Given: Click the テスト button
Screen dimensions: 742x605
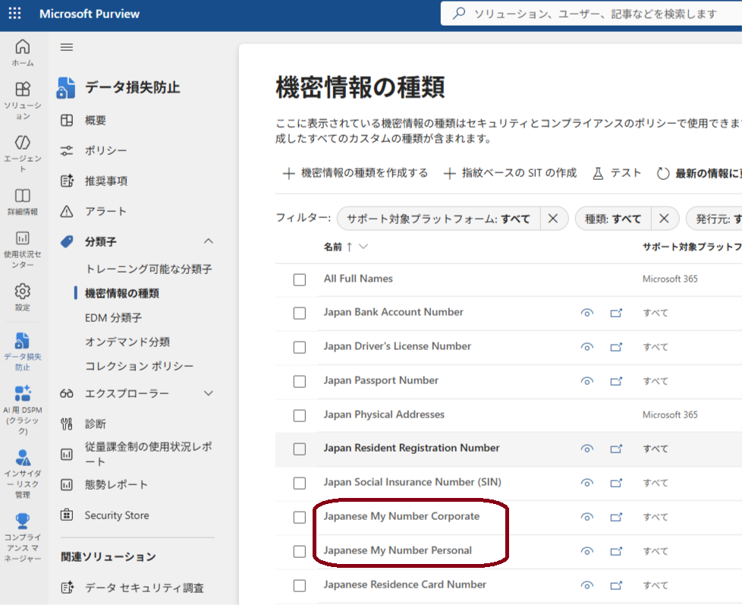Looking at the screenshot, I should [617, 173].
